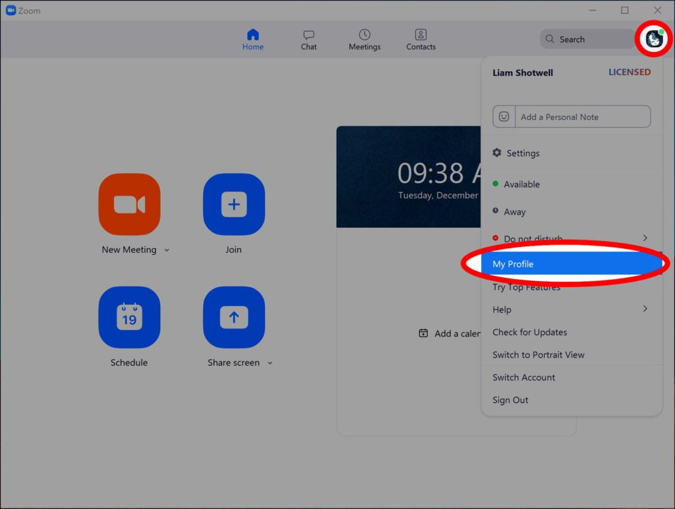Expand the Help submenu arrow

coord(645,309)
